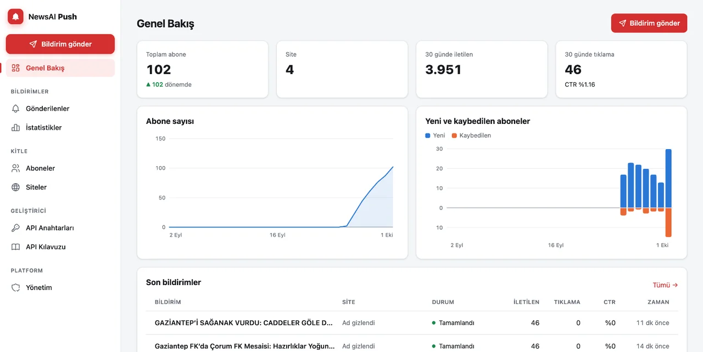This screenshot has width=703, height=352.
Task: Click the Toplam abone value 102
Action: (x=159, y=70)
